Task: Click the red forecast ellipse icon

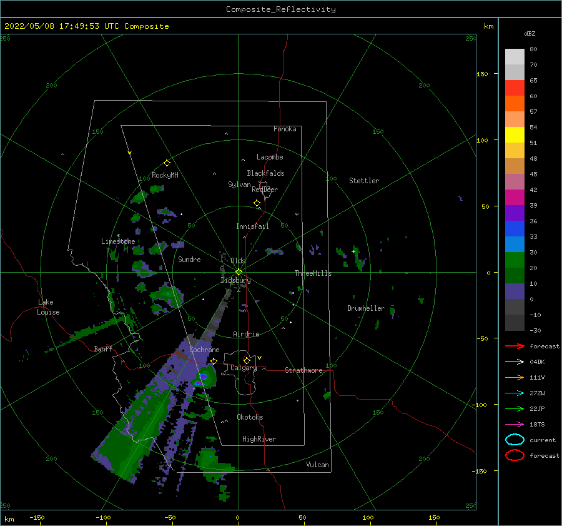Action: click(x=515, y=455)
